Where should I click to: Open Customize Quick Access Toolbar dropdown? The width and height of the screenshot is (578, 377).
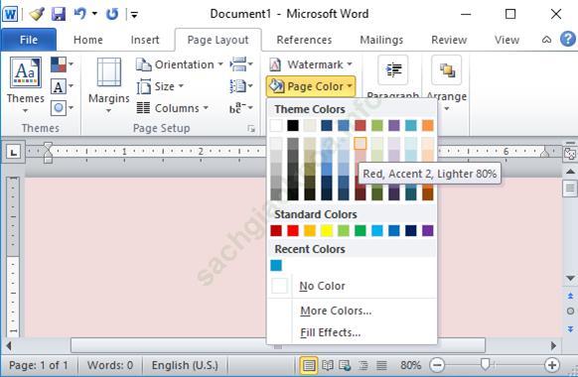134,15
